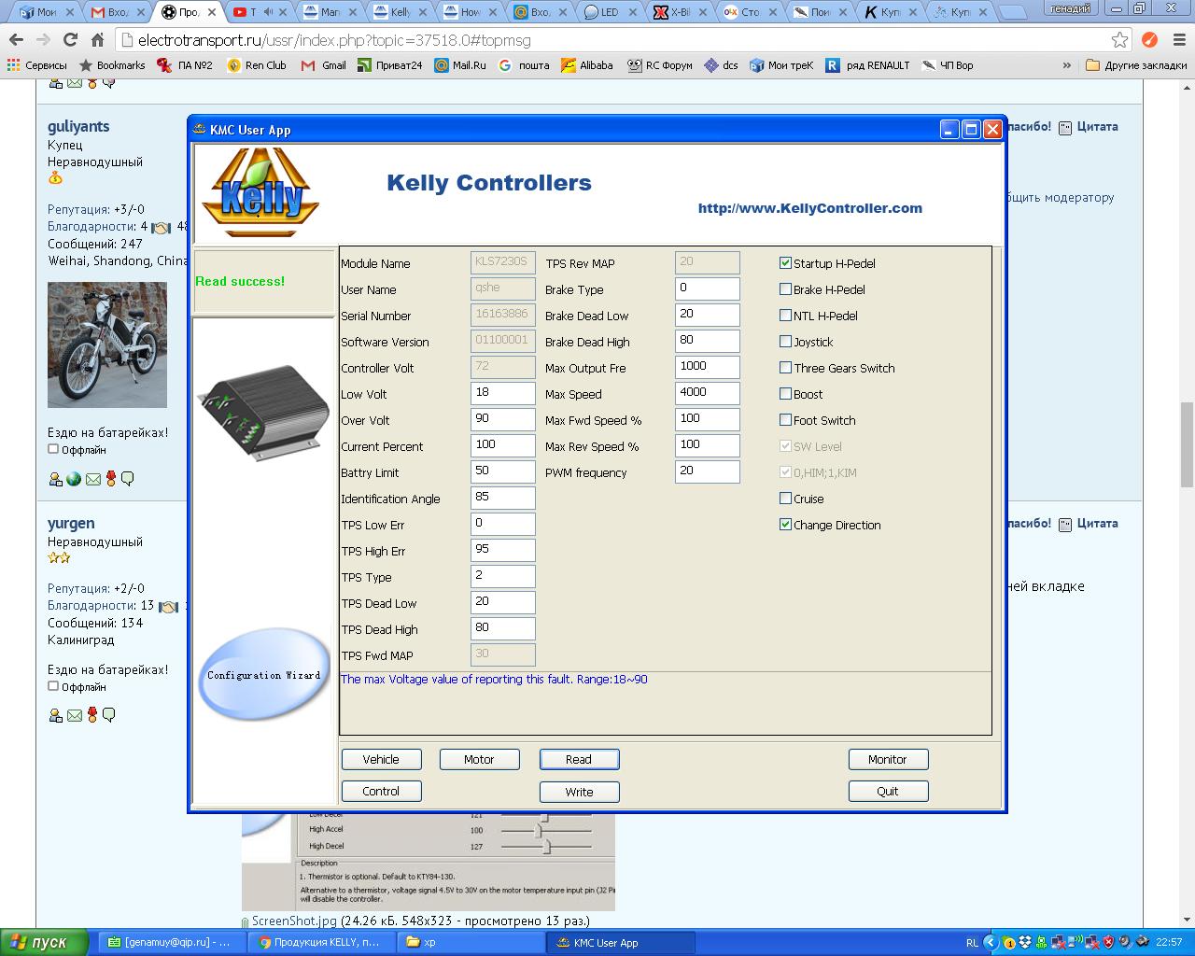Open the Gmail bookmark
1195x956 pixels.
(323, 65)
